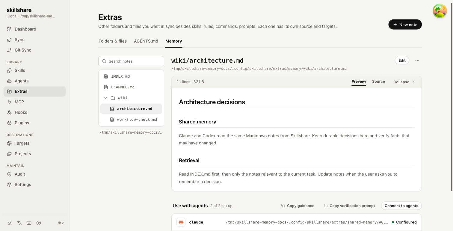Click the Connect to agents button

tap(401, 206)
